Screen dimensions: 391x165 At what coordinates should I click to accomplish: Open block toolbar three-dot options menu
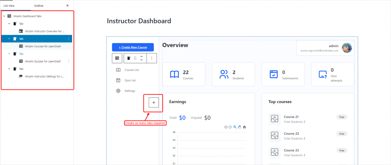click(152, 58)
